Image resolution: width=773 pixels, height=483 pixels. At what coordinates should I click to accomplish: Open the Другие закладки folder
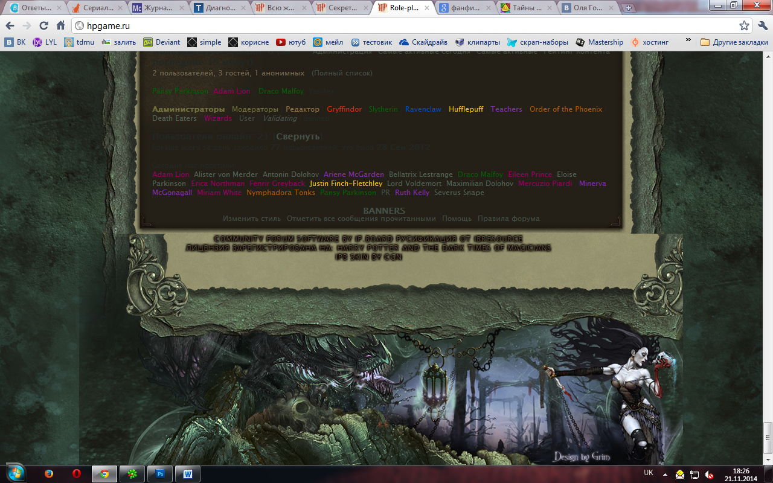(734, 42)
